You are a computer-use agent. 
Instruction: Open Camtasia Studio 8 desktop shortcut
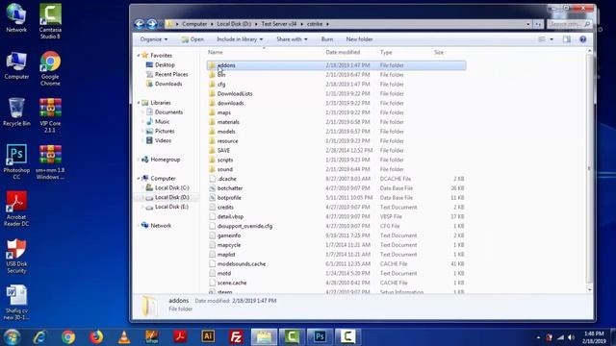coord(50,21)
